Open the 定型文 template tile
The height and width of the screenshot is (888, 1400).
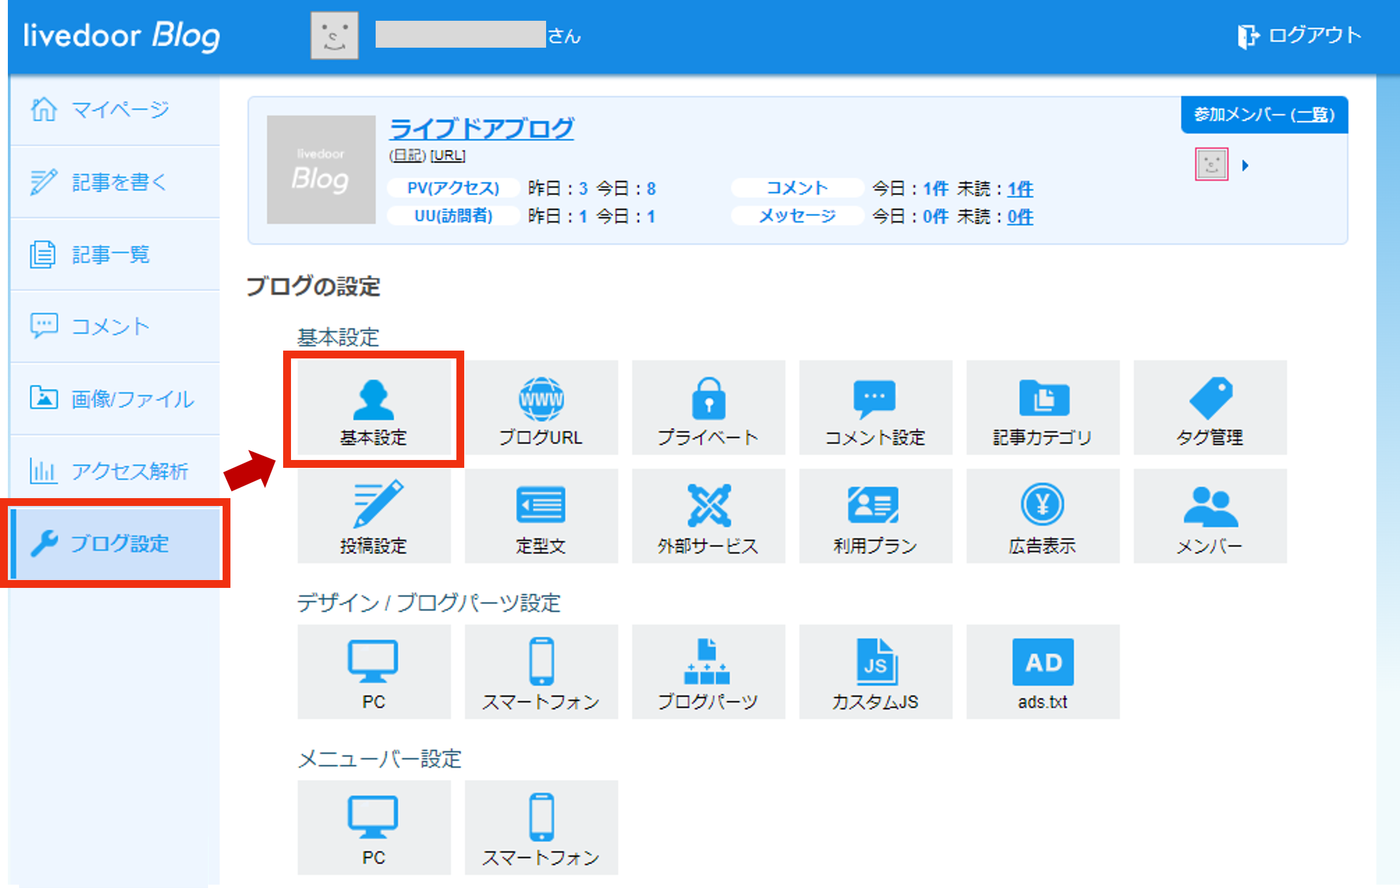(540, 517)
